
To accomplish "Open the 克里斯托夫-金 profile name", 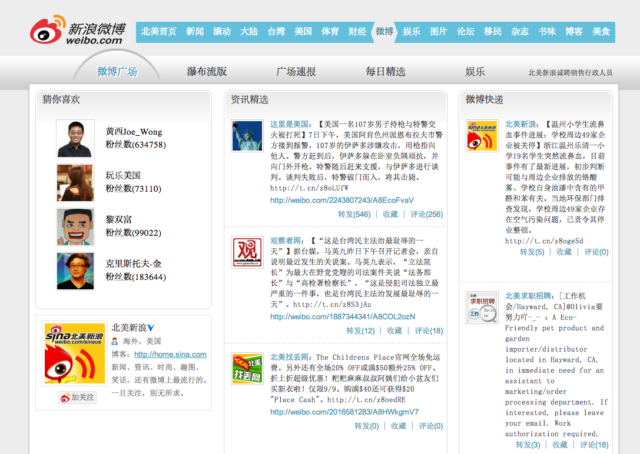I will [134, 263].
